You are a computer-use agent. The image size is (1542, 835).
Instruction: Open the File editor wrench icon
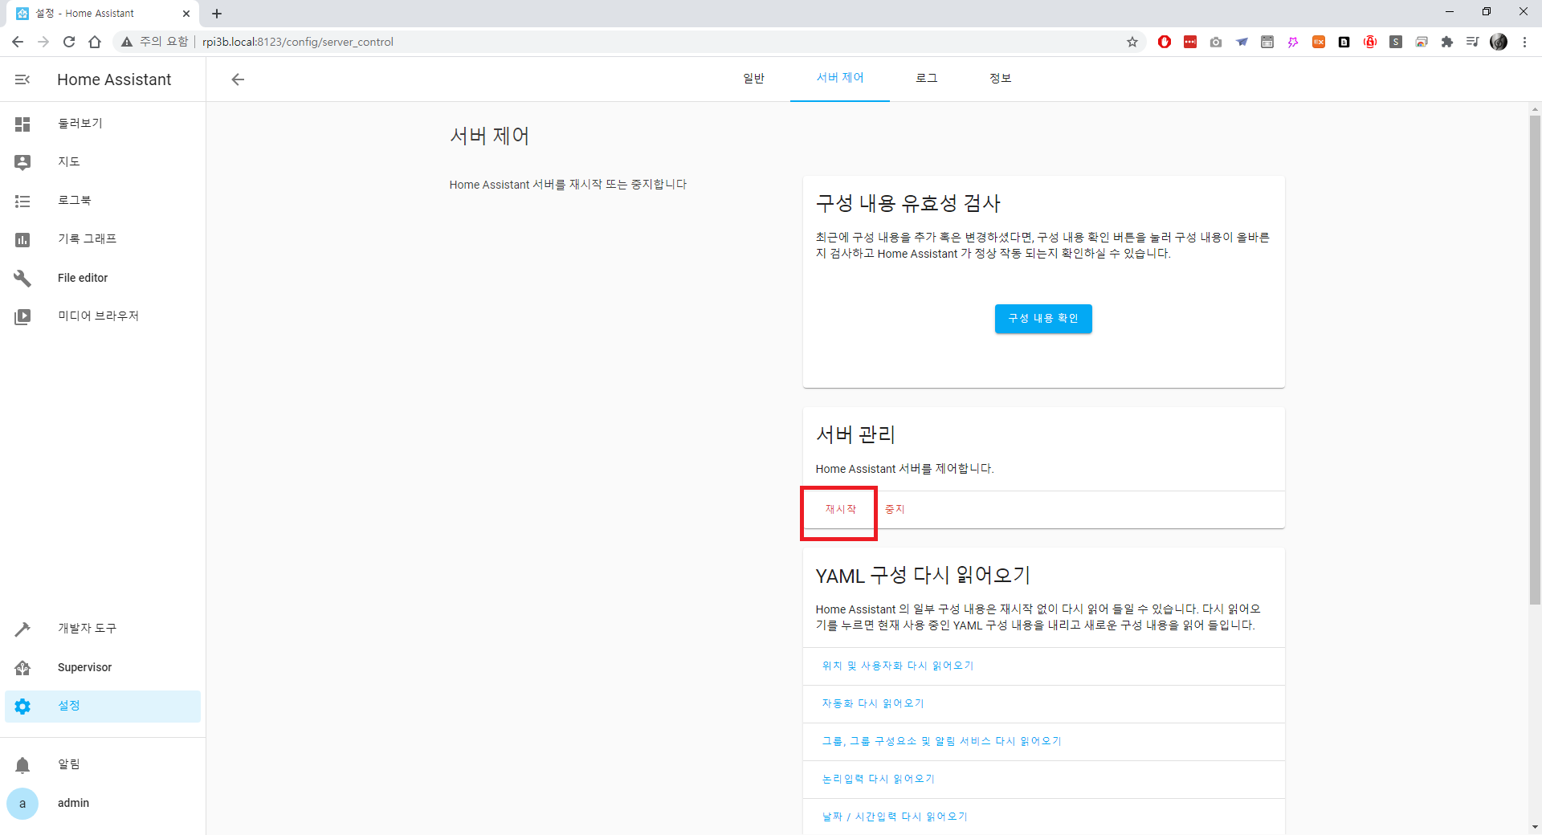pos(22,278)
